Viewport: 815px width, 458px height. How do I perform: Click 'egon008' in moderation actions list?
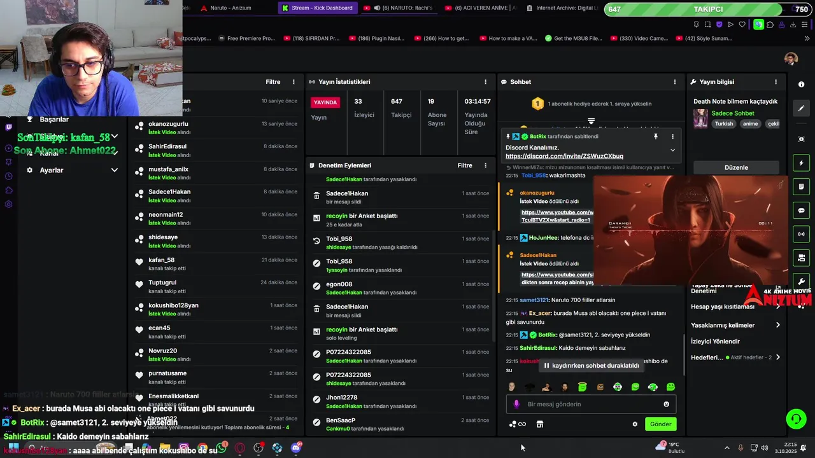click(x=339, y=284)
